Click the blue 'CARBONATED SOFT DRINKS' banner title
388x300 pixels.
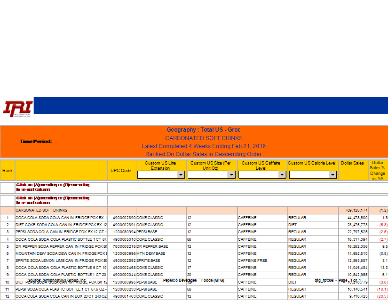pos(204,138)
